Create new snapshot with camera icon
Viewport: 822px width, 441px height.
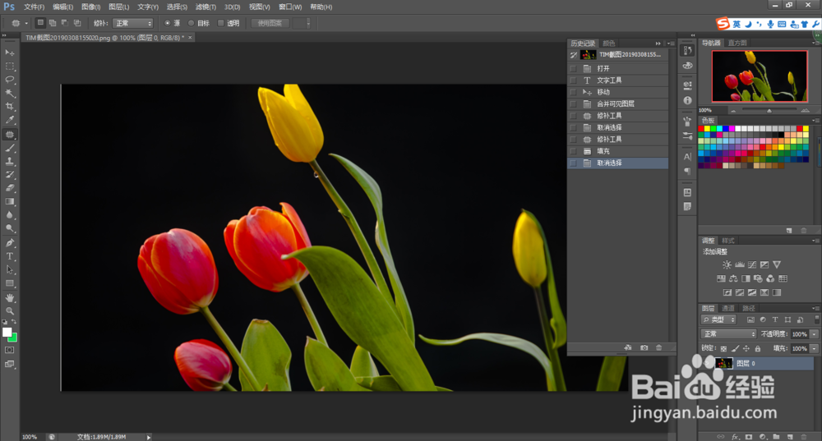(644, 347)
